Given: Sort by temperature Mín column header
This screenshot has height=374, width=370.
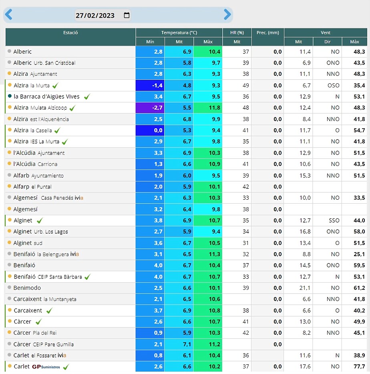Looking at the screenshot, I should click(x=150, y=42).
